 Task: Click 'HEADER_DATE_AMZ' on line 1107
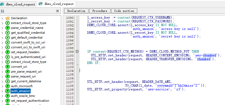click(156, 82)
